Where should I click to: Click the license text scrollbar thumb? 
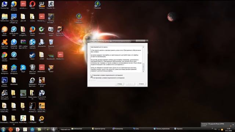tap(143, 67)
